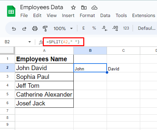This screenshot has height=130, width=157.
Task: Click the SPLIT formula bar field
Action: click(64, 42)
